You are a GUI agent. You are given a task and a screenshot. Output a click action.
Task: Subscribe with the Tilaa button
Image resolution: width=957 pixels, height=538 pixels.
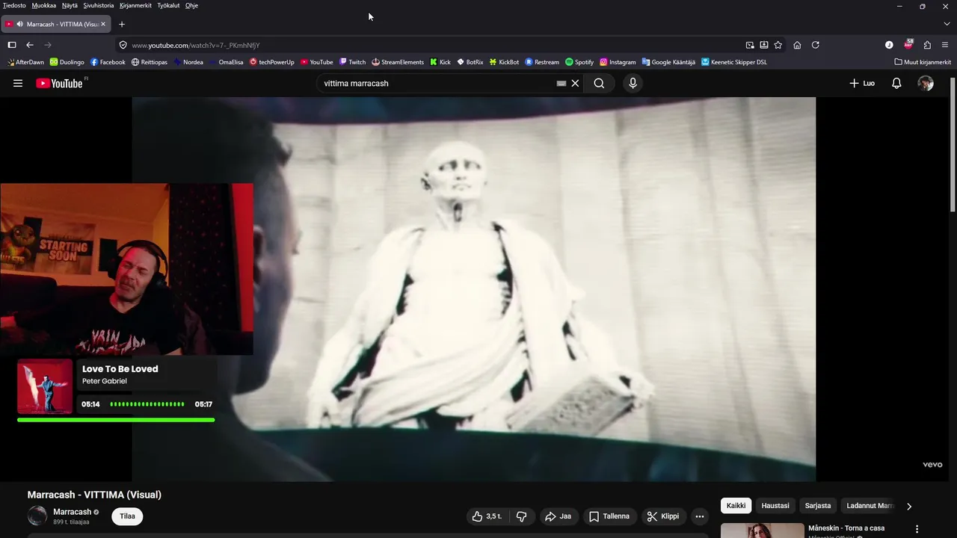tap(128, 516)
